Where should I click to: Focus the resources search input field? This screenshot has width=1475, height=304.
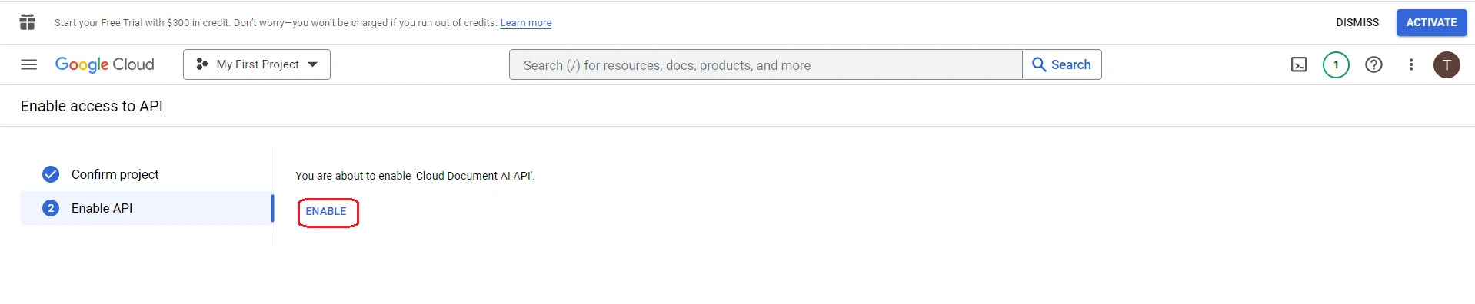pyautogui.click(x=766, y=64)
